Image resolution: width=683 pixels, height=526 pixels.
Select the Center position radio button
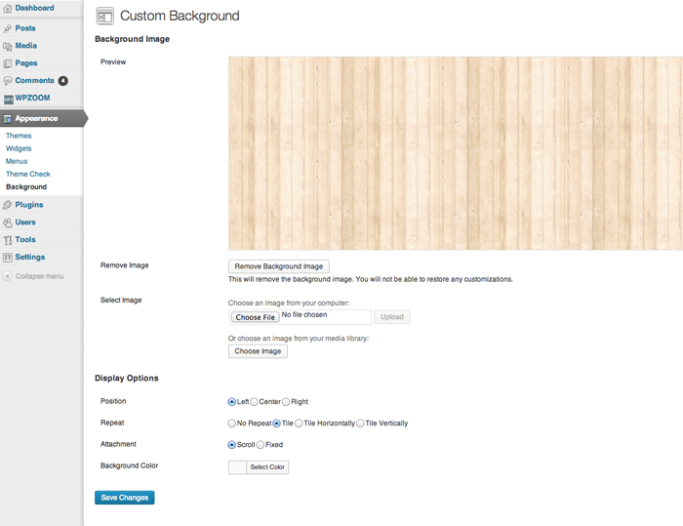pyautogui.click(x=255, y=401)
